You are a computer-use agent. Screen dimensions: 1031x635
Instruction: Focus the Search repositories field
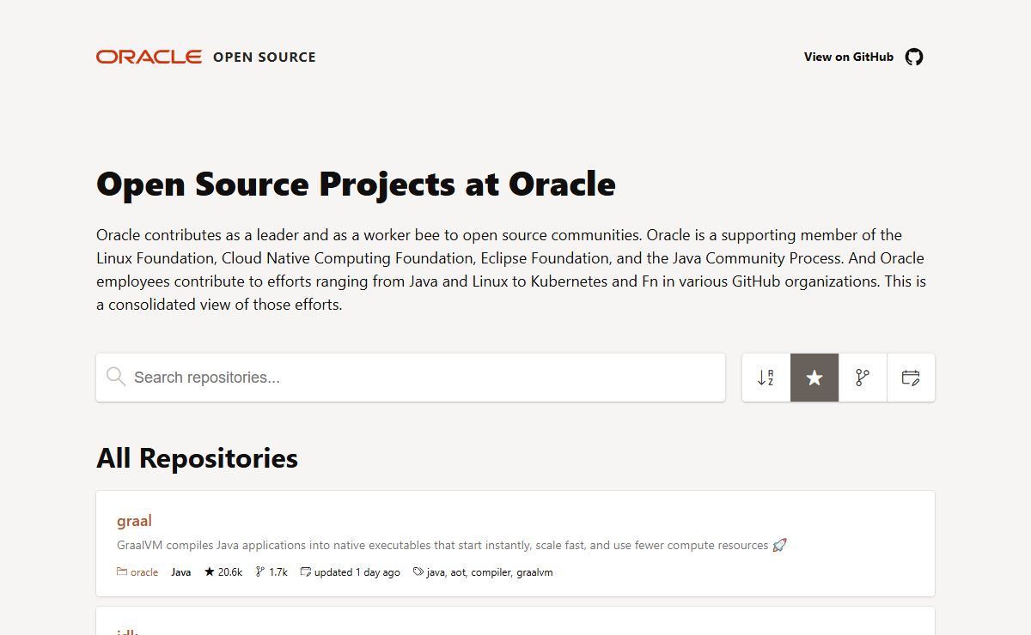click(x=411, y=378)
